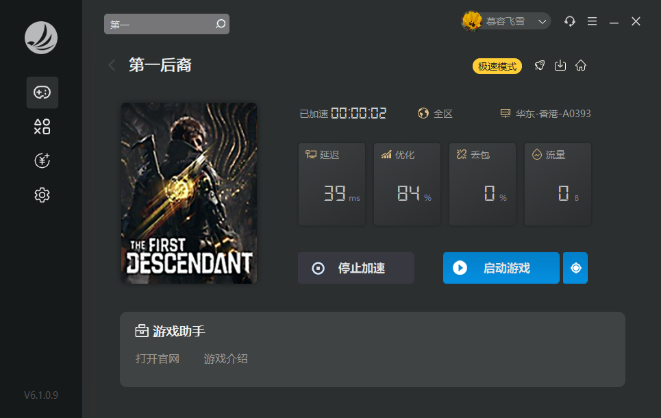Viewport: 661px width, 418px height.
Task: Launch the game with 启动游戏 button
Action: click(x=501, y=268)
